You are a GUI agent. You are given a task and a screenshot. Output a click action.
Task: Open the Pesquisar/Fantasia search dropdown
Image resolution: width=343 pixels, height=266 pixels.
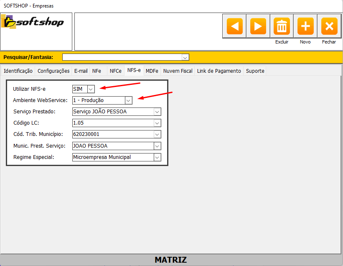tap(185, 57)
